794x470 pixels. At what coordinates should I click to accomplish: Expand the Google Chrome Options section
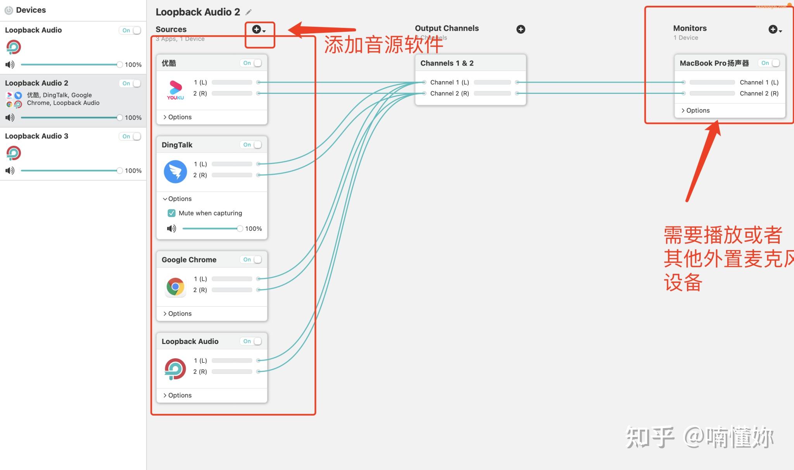177,313
